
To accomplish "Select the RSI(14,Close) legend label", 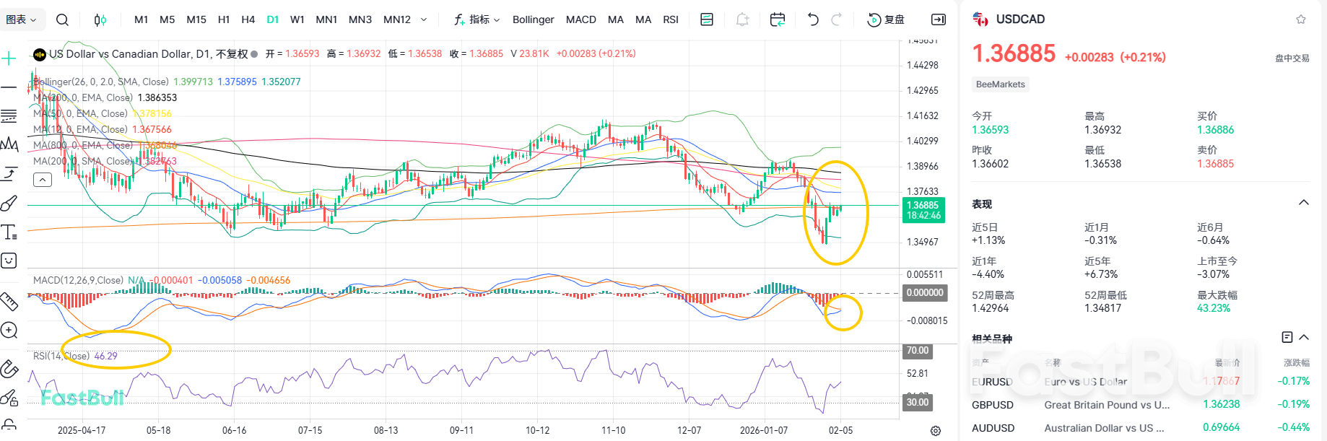I will click(x=61, y=356).
